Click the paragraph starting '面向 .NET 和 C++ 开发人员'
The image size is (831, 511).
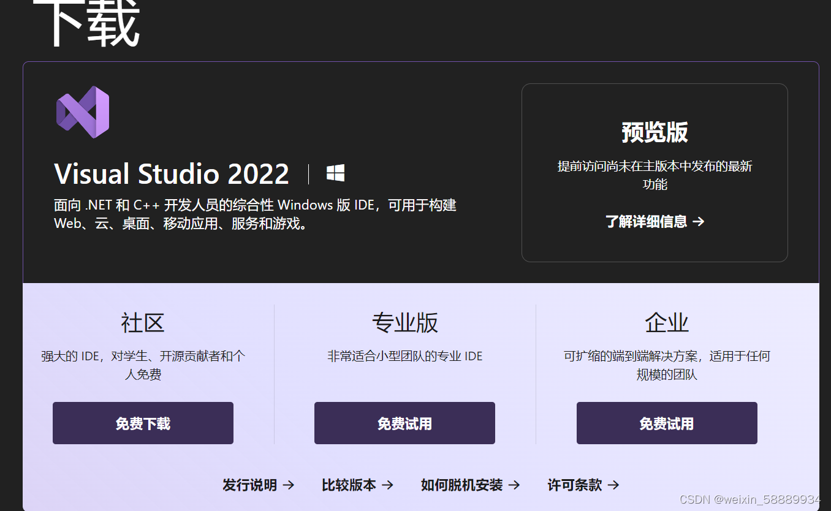(255, 214)
